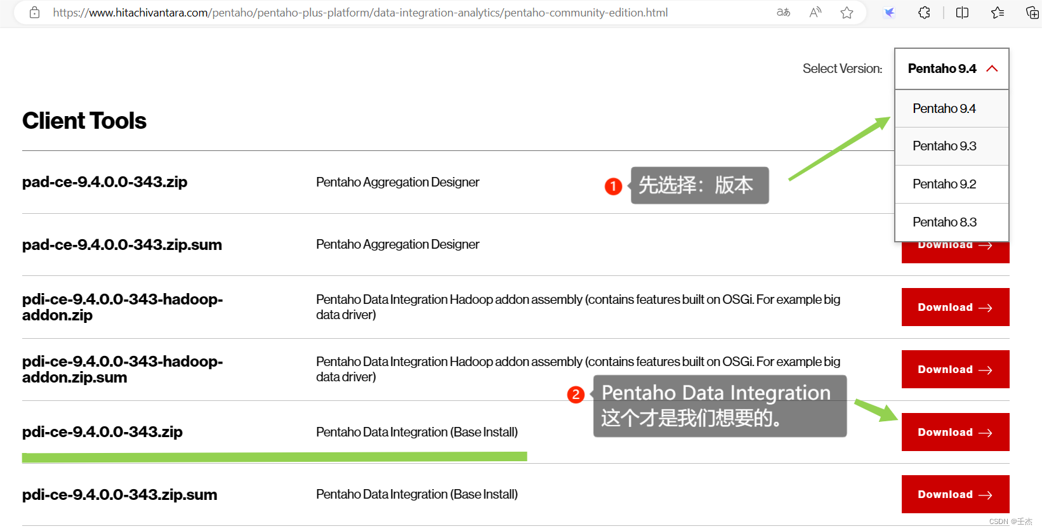Open the extensions puzzle icon
This screenshot has width=1042, height=531.
click(x=925, y=13)
